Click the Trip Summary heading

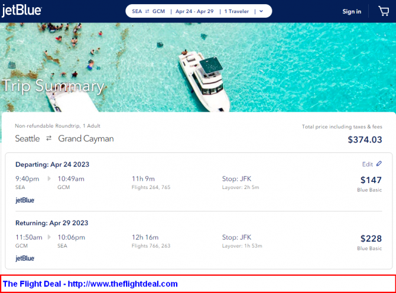click(53, 86)
